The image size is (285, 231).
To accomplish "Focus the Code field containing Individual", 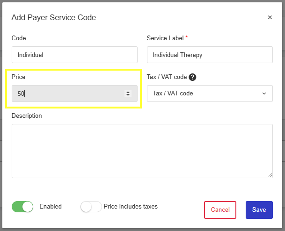I will (74, 55).
